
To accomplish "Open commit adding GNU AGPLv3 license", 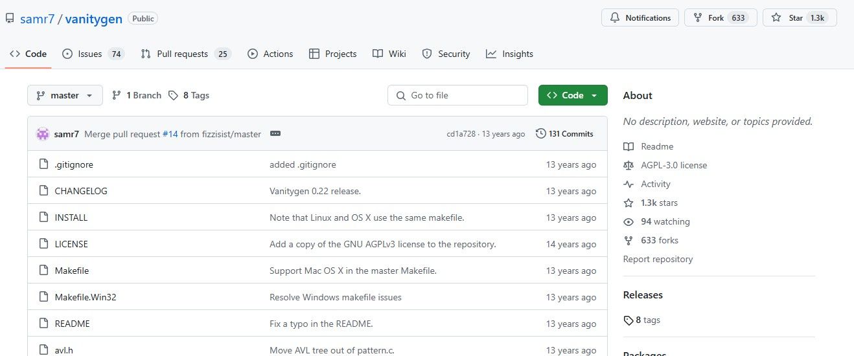I will (x=383, y=244).
